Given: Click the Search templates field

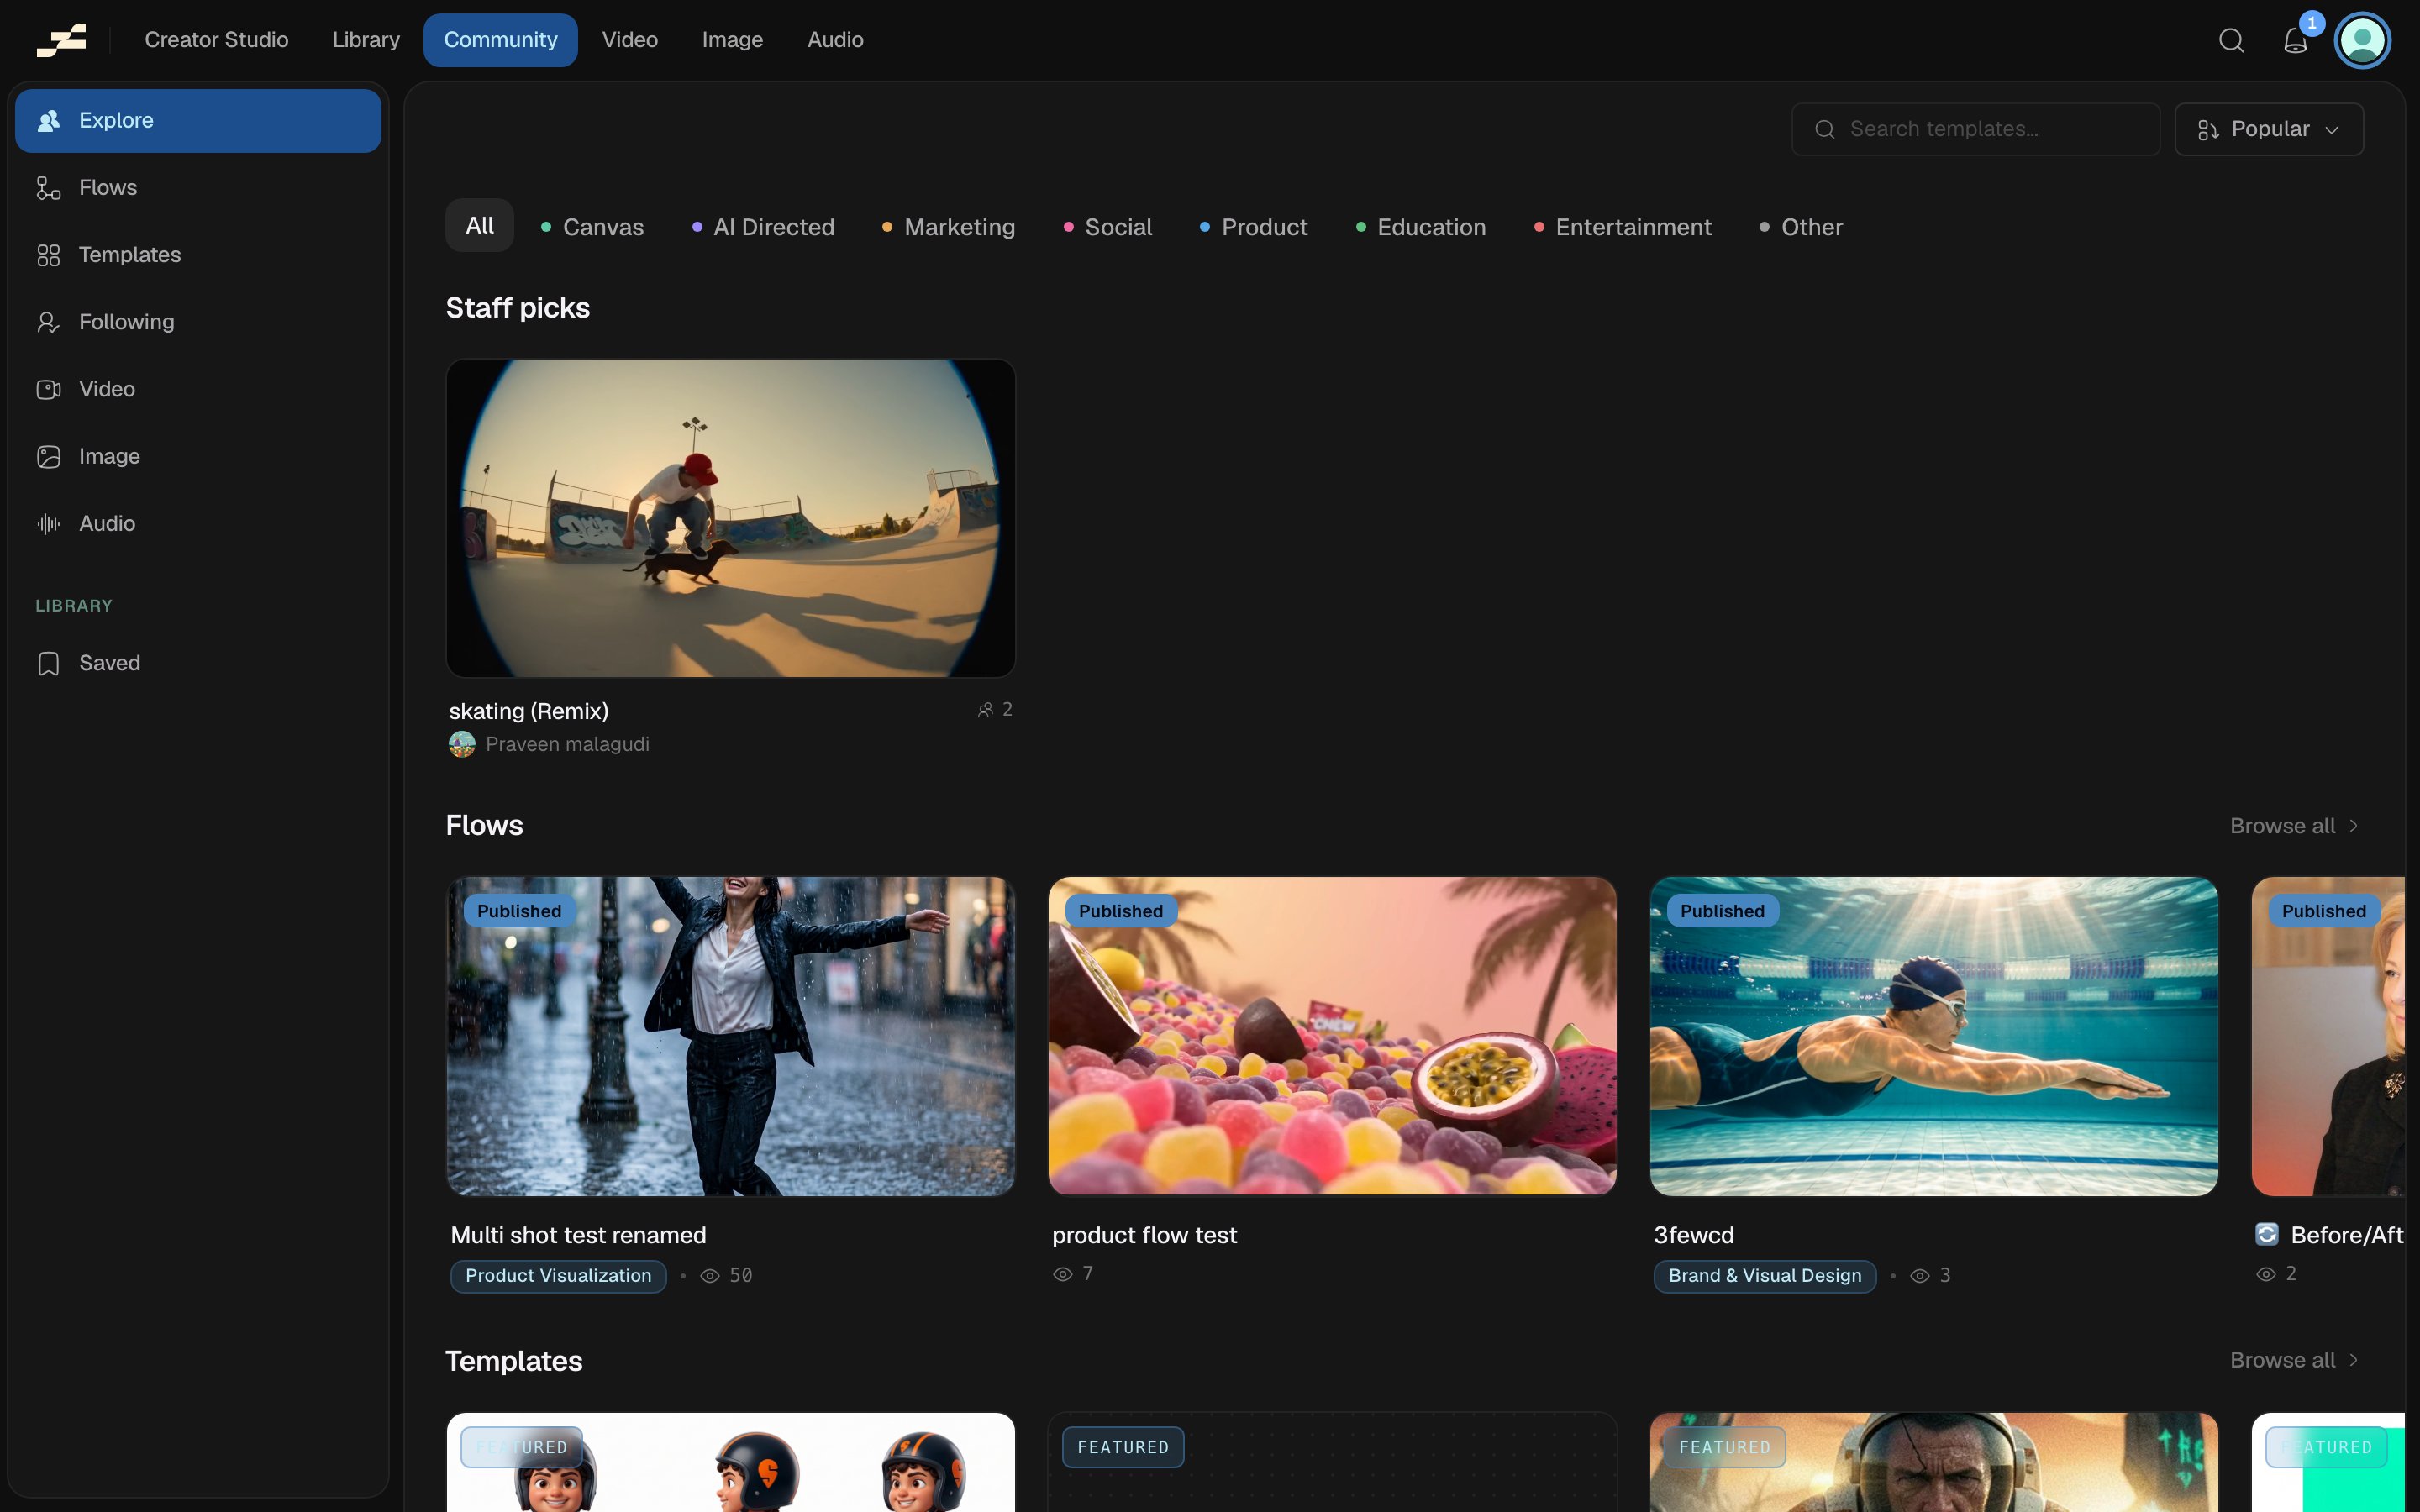Looking at the screenshot, I should pos(1975,129).
